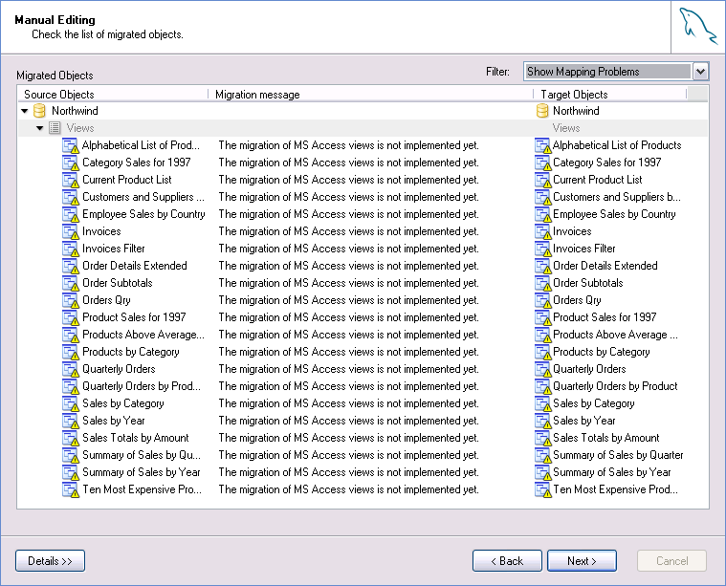726x586 pixels.
Task: Click the migration message for Orders Qry
Action: tap(348, 300)
